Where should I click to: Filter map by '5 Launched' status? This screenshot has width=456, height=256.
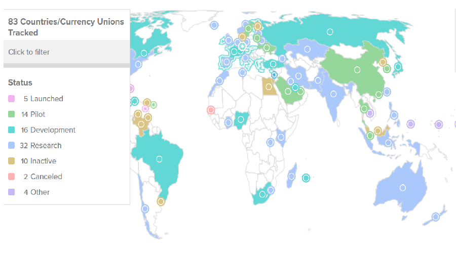point(44,99)
